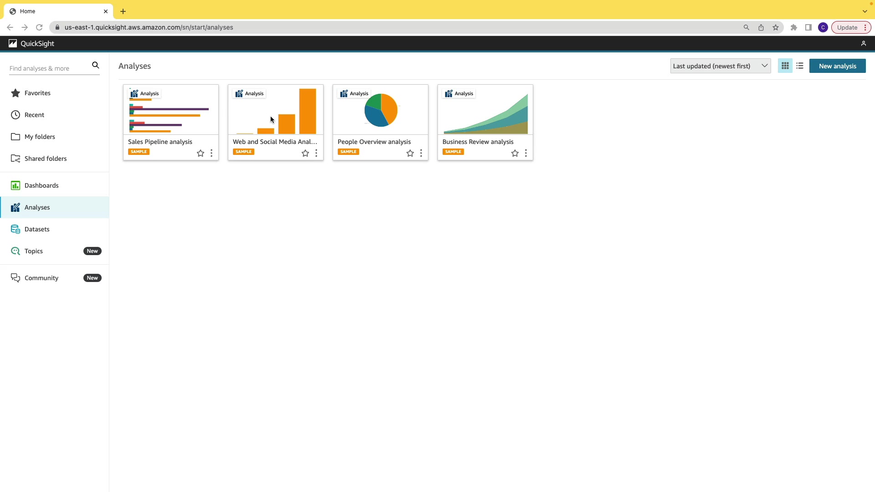This screenshot has height=492, width=875.
Task: Switch to list view layout
Action: tap(800, 66)
